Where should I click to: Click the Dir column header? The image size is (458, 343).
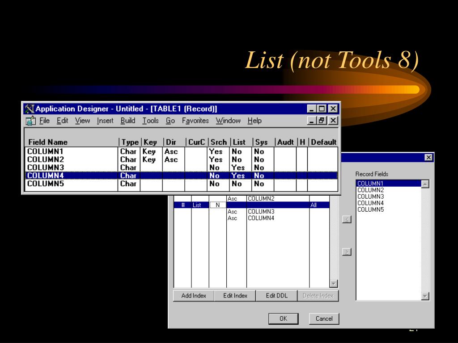pyautogui.click(x=171, y=142)
